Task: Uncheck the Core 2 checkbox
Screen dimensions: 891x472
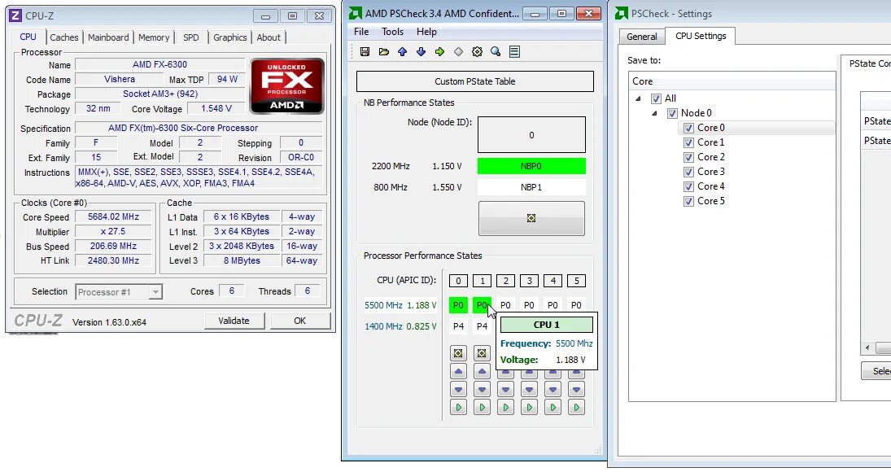Action: (x=688, y=157)
